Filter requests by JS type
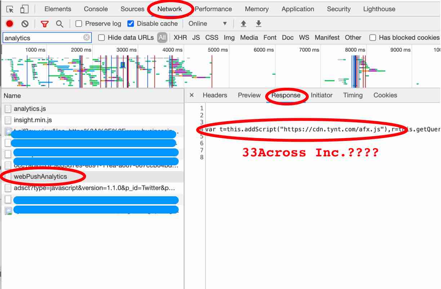441x289 pixels. [196, 37]
